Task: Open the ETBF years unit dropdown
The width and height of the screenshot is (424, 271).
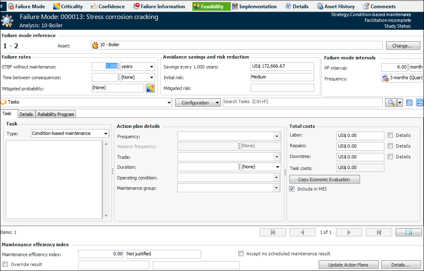Action: click(x=152, y=66)
